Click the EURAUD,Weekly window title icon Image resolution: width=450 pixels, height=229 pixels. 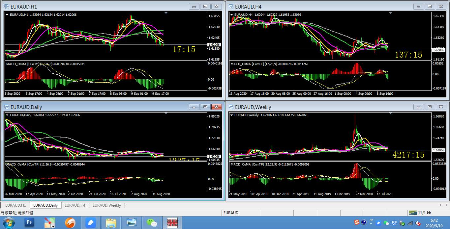click(x=231, y=107)
